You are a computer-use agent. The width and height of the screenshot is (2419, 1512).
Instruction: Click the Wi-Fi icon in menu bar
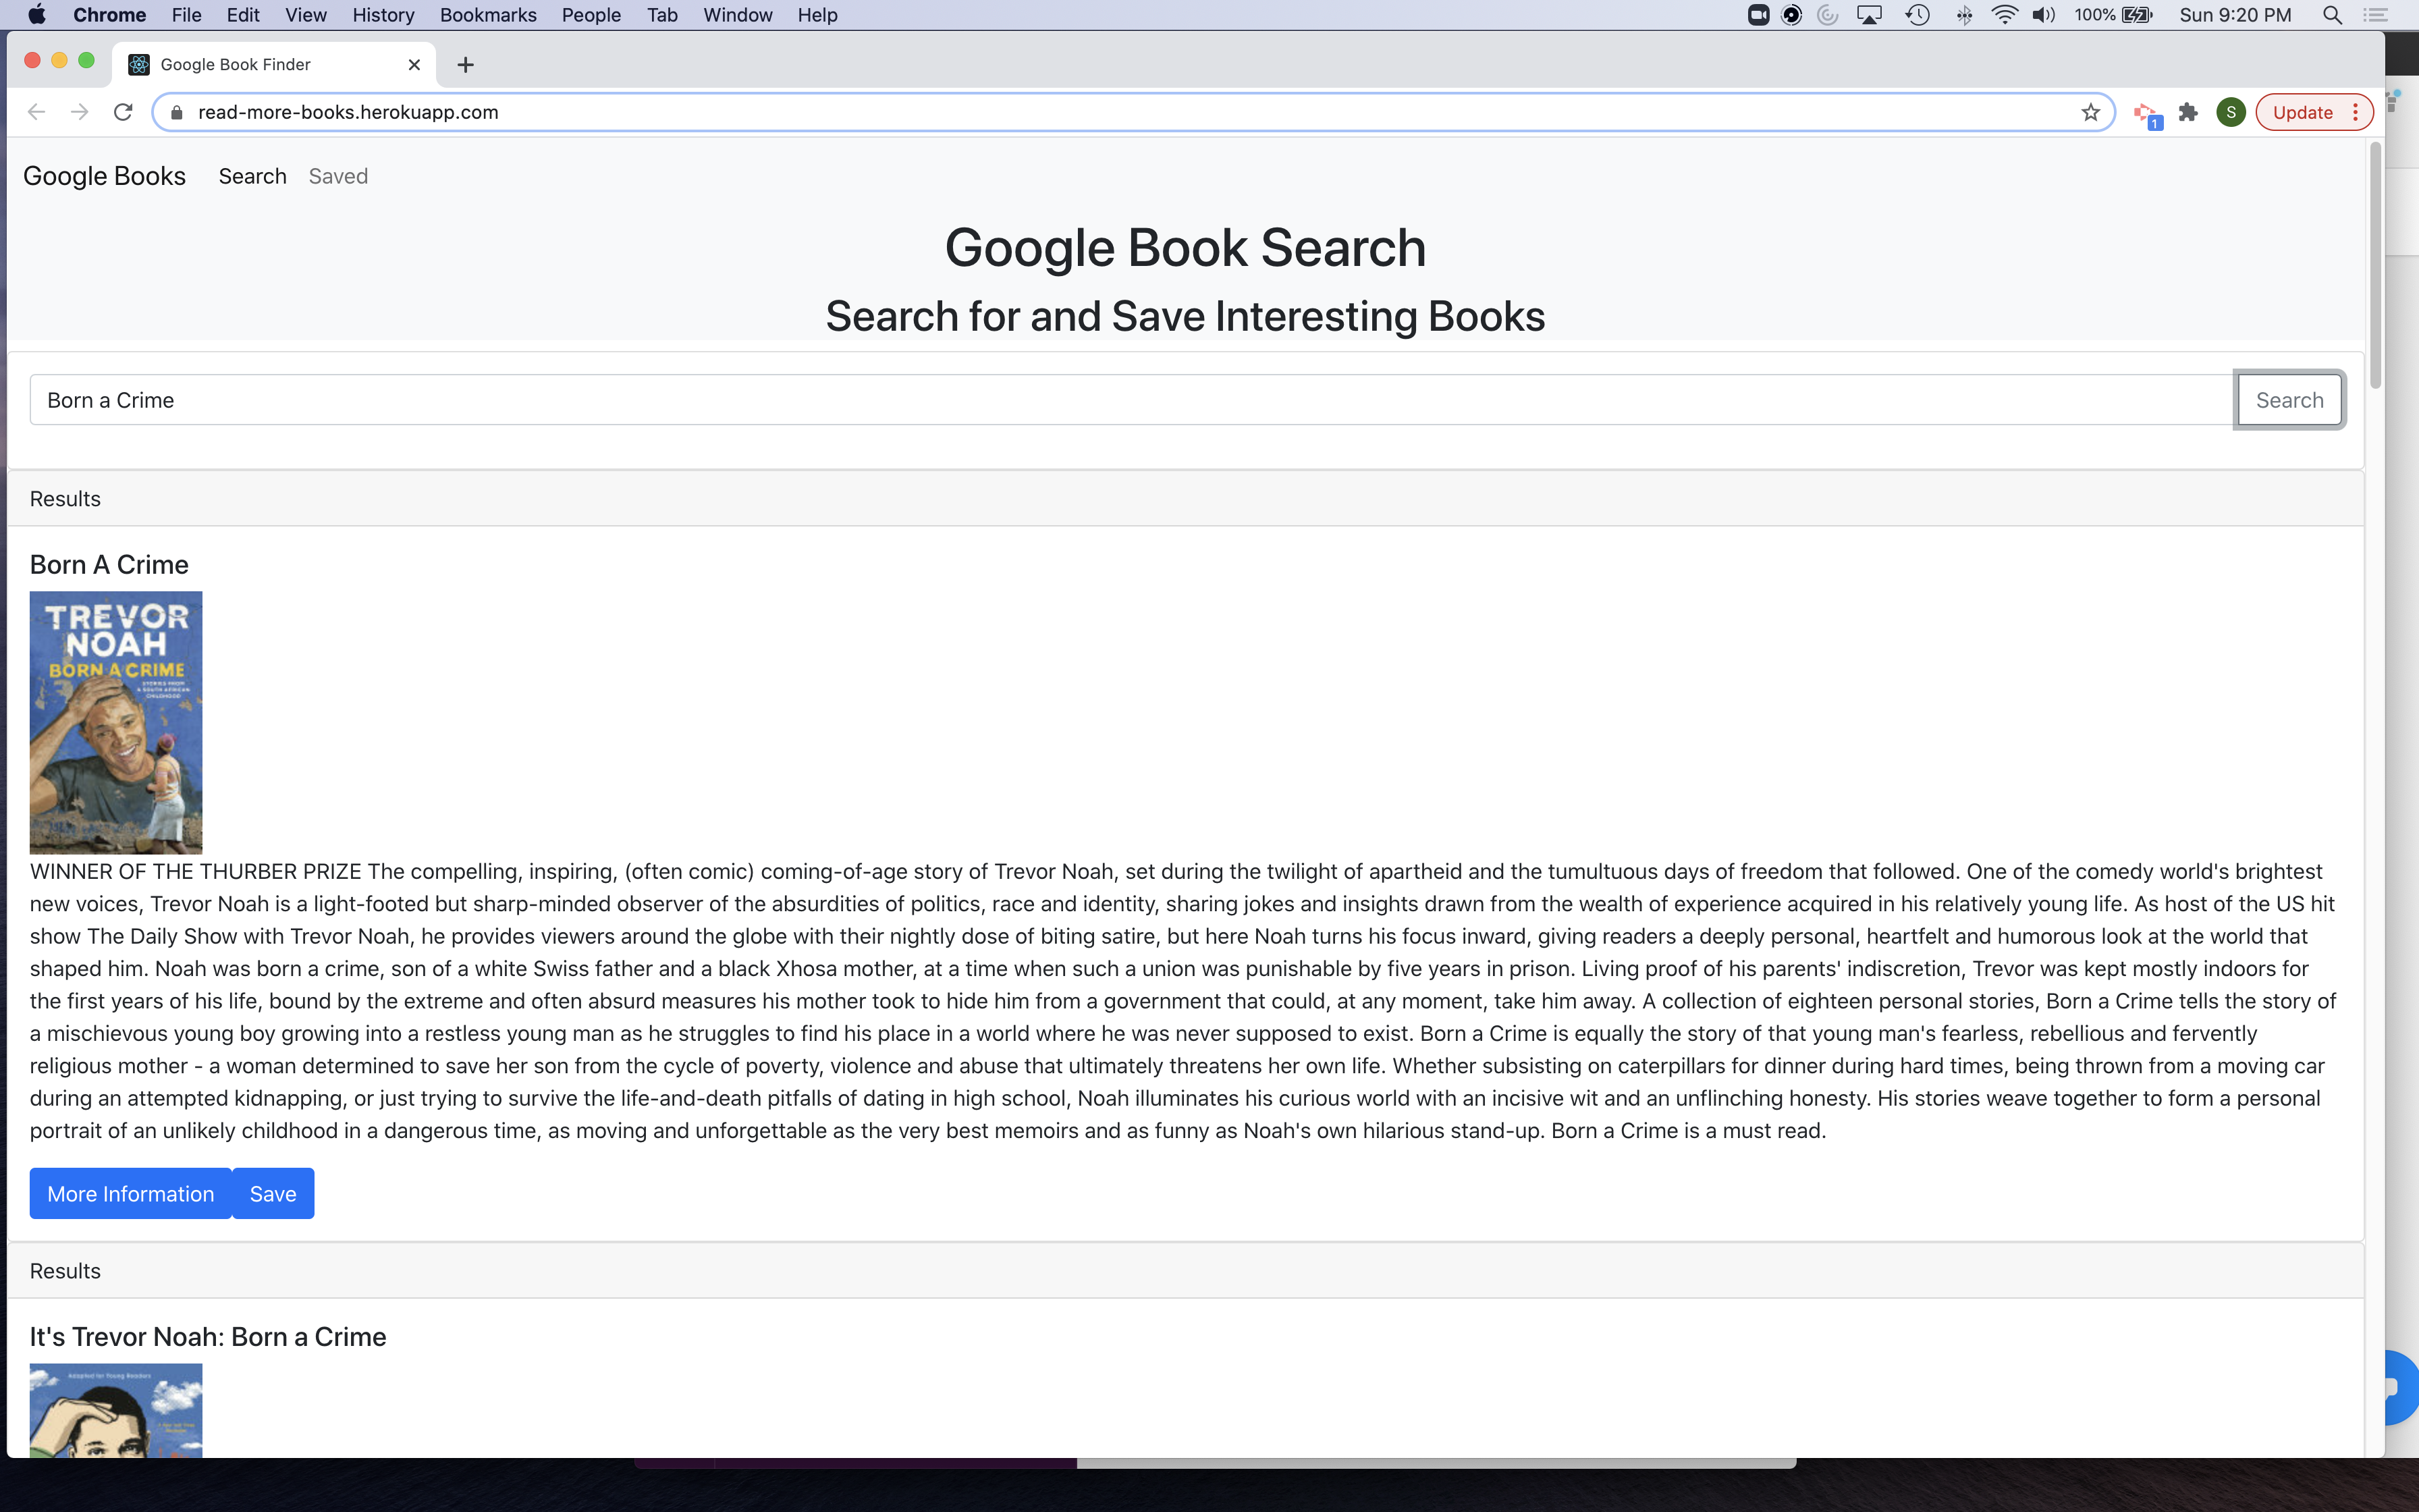click(2004, 14)
